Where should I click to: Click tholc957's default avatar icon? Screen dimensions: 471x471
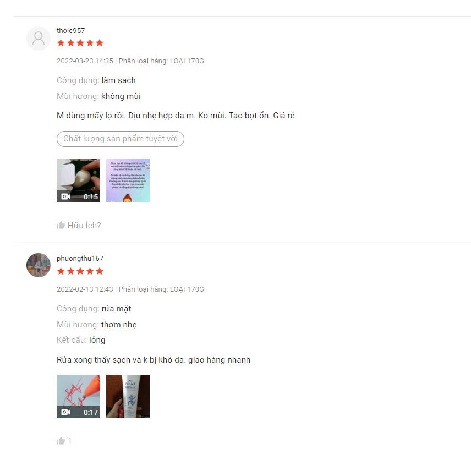point(39,39)
